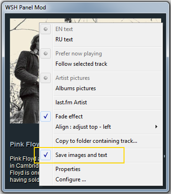Click the Align submenu arrow
This screenshot has width=171, height=194.
pyautogui.click(x=156, y=127)
